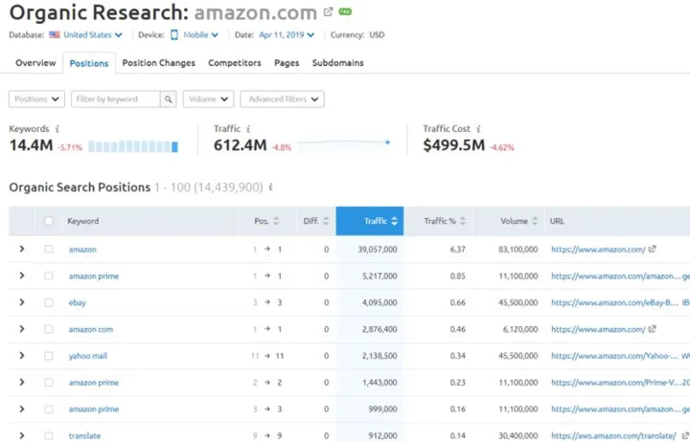
Task: Expand the translate keyword row
Action: (21, 436)
